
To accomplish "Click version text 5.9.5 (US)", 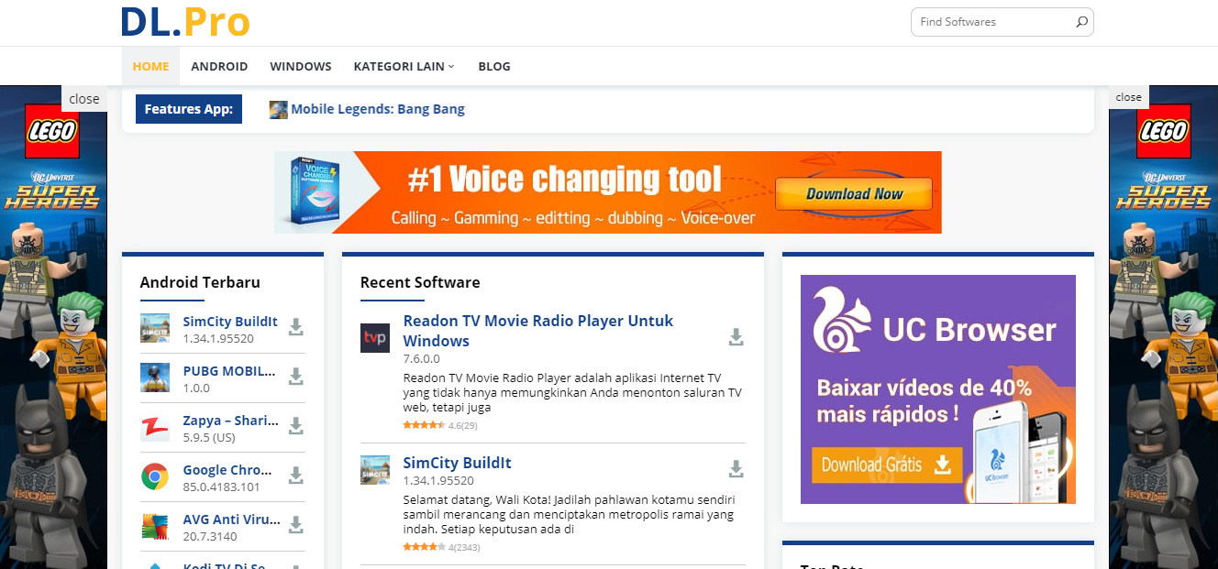I will [x=209, y=437].
